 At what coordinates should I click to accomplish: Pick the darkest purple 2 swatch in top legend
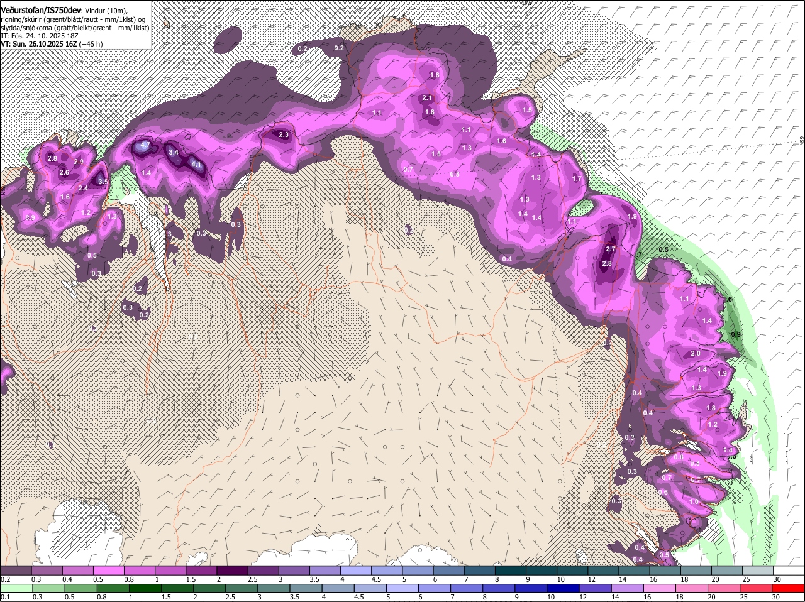[231, 570]
